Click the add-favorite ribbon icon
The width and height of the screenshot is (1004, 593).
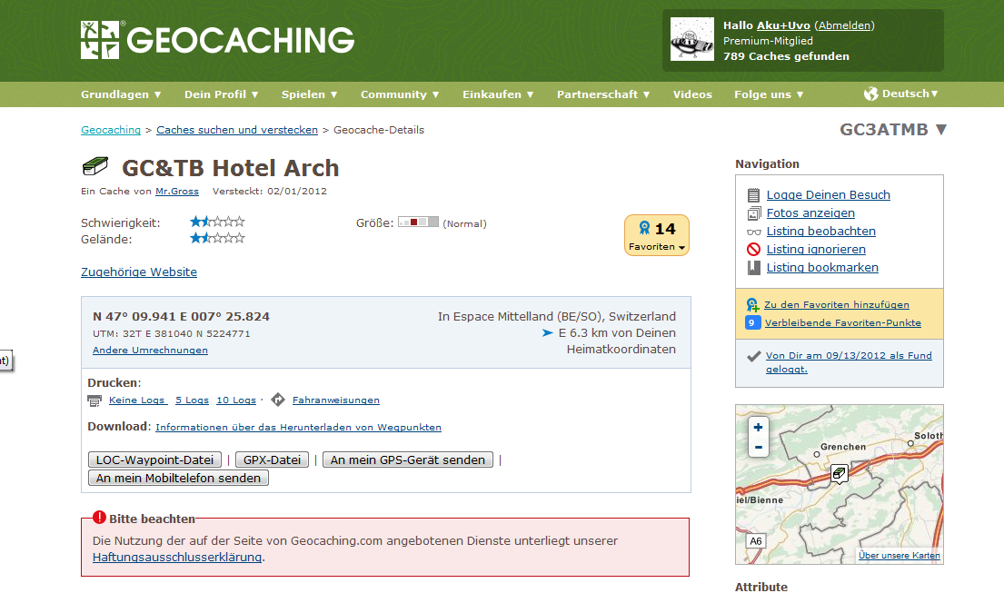tap(752, 305)
